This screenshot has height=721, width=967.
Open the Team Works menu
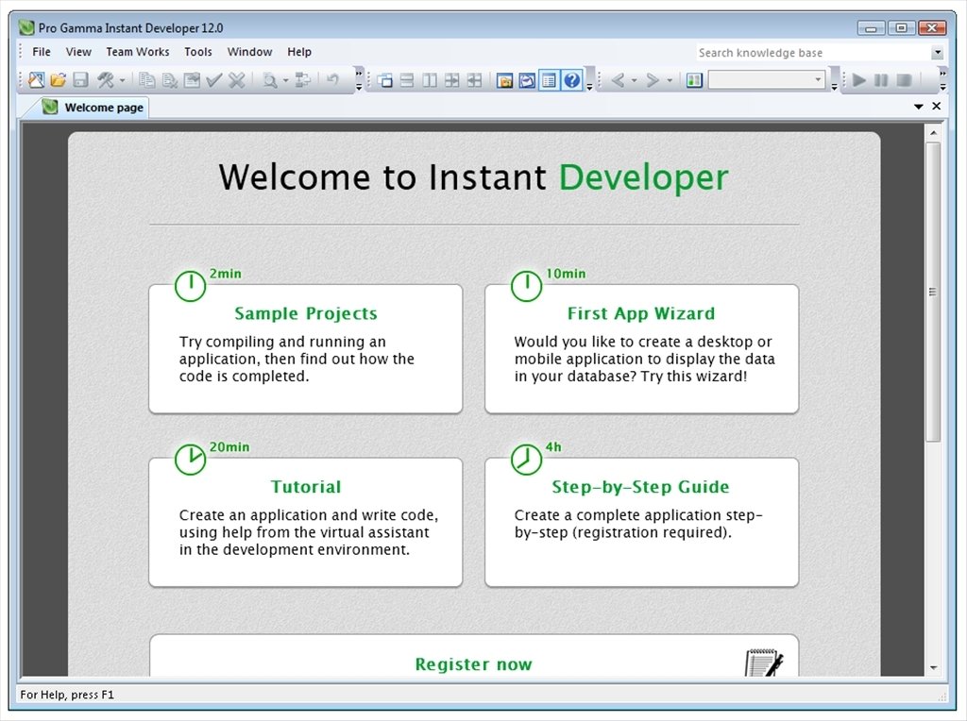click(x=138, y=52)
